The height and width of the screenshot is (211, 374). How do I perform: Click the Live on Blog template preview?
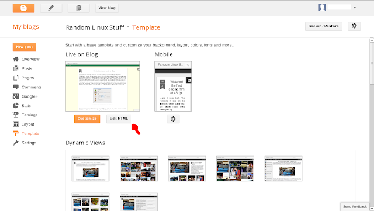103,86
